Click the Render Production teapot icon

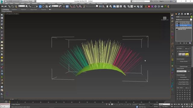(135, 6)
